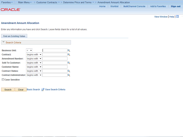Focus the Contract input field
Screen dimensions: 183x137
(55, 55)
